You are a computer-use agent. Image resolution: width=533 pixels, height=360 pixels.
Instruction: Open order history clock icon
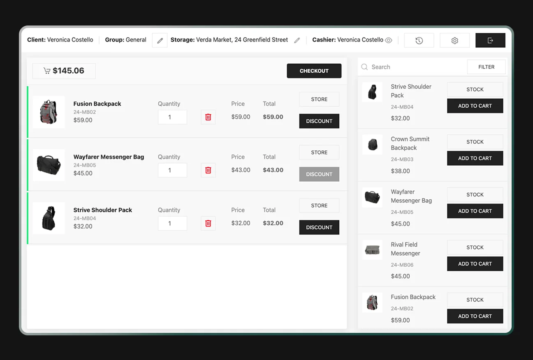419,40
